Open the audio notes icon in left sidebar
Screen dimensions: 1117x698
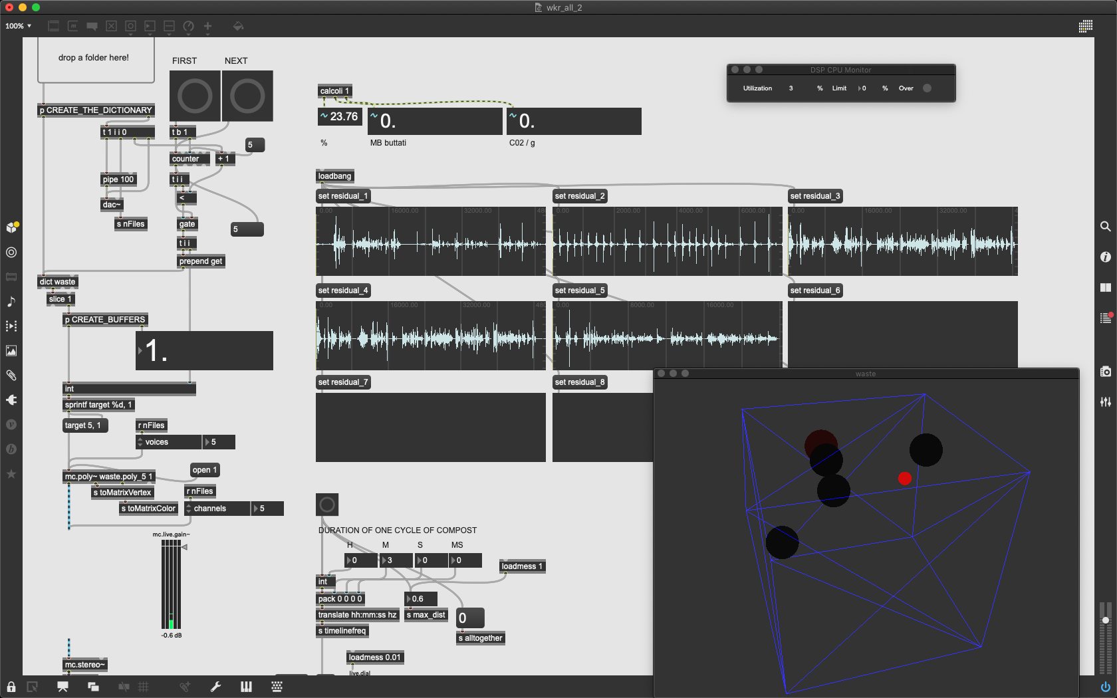point(11,302)
